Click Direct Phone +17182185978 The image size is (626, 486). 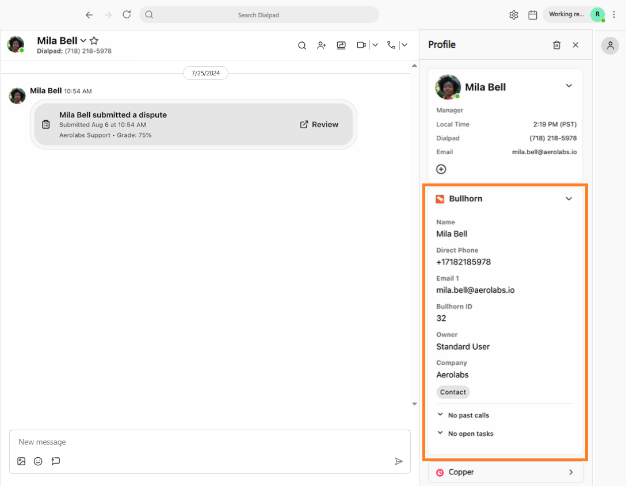(463, 262)
